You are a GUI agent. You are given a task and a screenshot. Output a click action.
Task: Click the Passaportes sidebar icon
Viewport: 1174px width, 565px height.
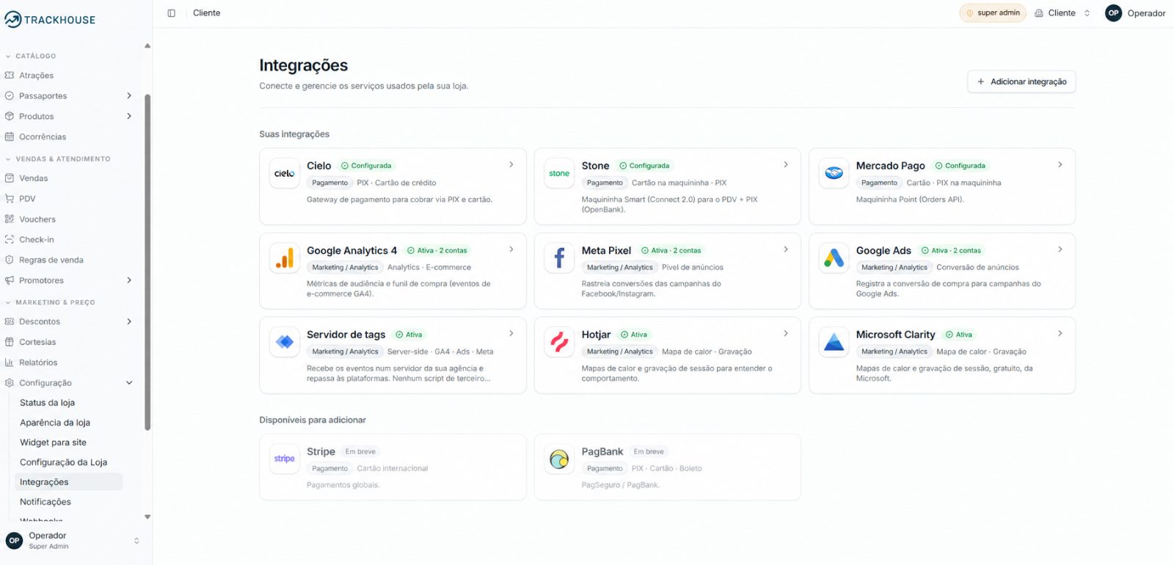(x=10, y=96)
